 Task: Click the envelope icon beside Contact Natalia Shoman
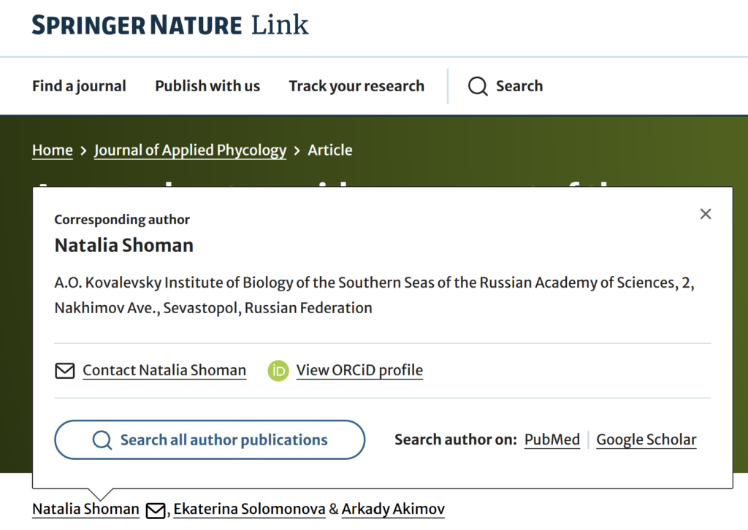point(65,370)
